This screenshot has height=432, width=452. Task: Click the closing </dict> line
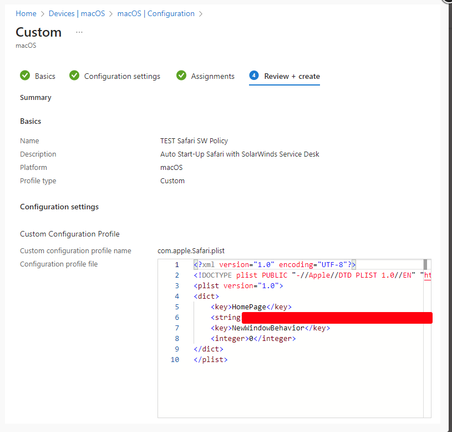click(x=209, y=349)
